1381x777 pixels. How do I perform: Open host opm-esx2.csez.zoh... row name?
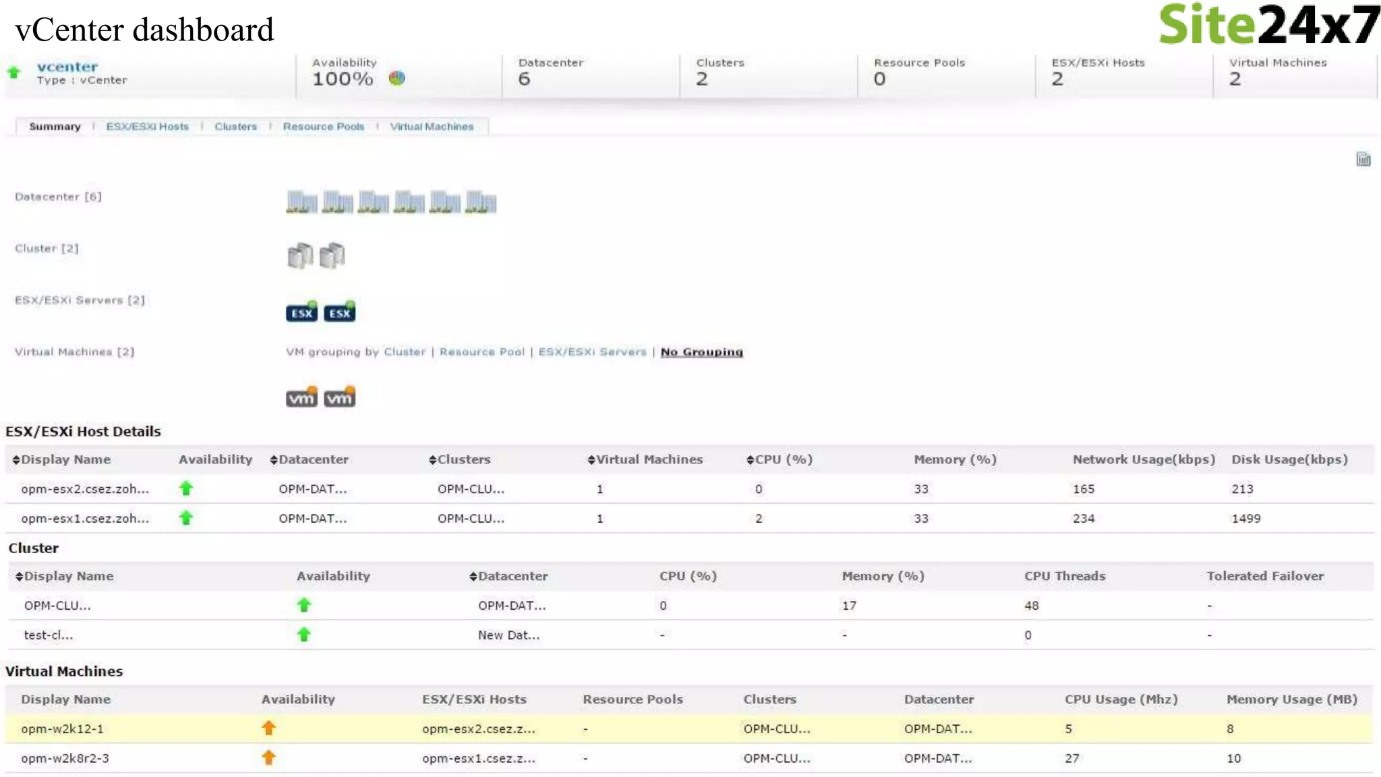(85, 489)
